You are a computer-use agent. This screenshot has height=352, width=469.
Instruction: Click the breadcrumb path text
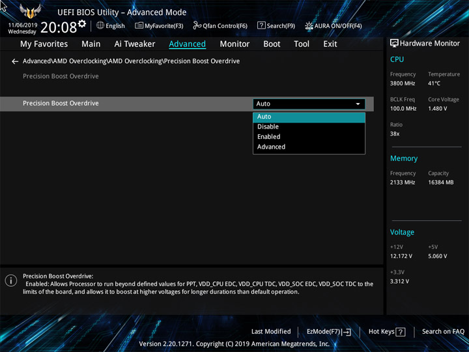pyautogui.click(x=132, y=61)
